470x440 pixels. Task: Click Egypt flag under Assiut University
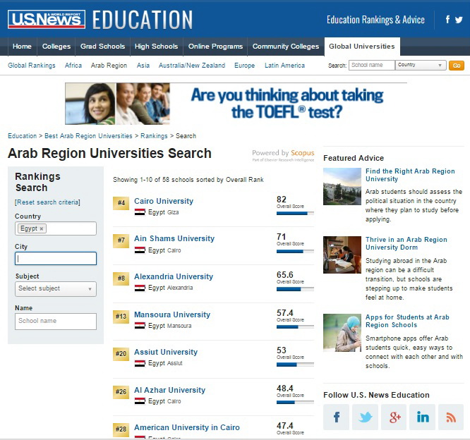point(140,363)
